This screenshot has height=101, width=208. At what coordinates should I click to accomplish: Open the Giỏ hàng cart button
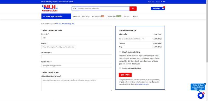158,9
